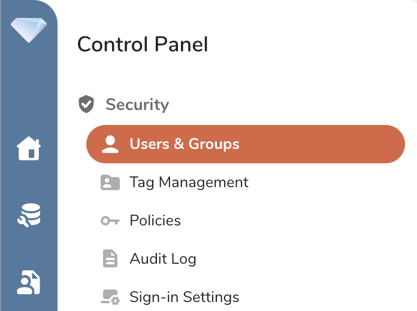Open the Policies page
Image resolution: width=417 pixels, height=311 pixels.
pos(155,221)
